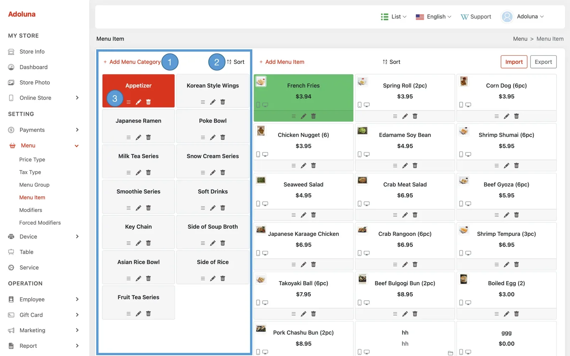This screenshot has height=356, width=570.
Task: Go to Dashboard in sidebar
Action: [33, 67]
